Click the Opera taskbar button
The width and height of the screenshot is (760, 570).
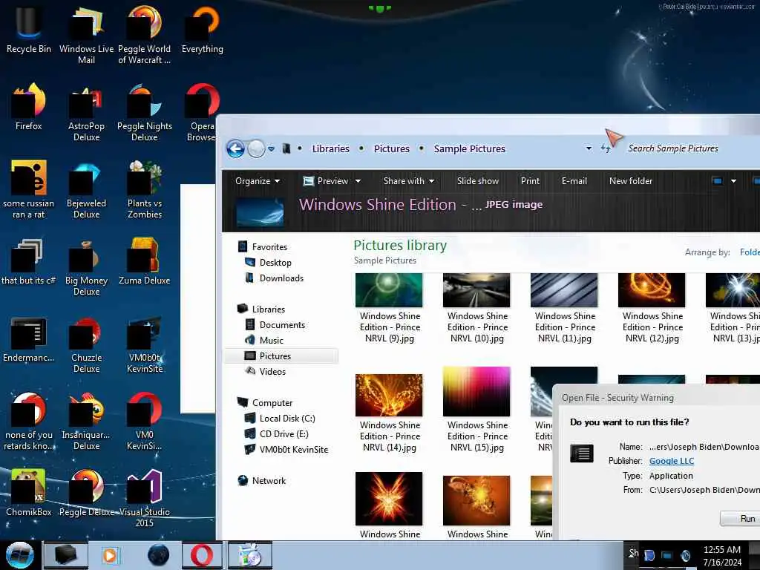click(202, 555)
